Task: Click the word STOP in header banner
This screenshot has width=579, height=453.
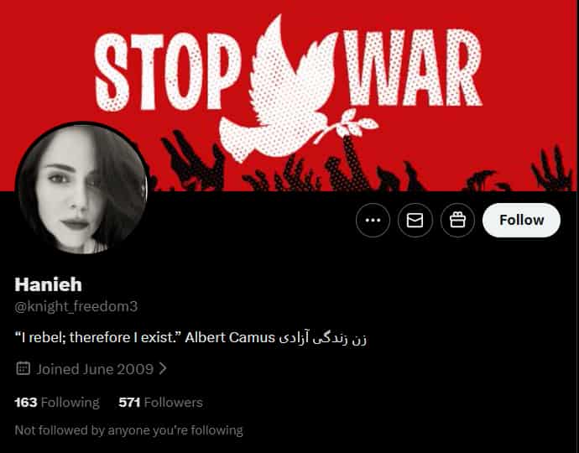Action: (x=168, y=72)
